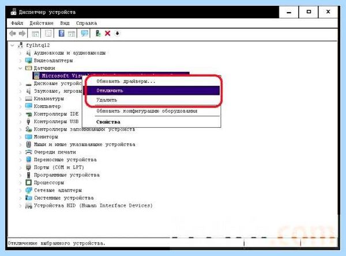Click the Device Manager title bar icon

(x=13, y=12)
